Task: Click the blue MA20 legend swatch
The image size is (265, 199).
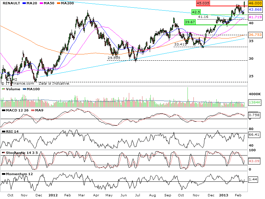Action: tap(24, 3)
